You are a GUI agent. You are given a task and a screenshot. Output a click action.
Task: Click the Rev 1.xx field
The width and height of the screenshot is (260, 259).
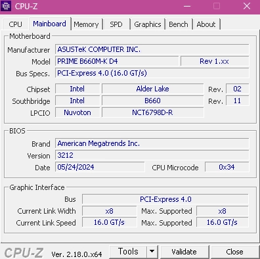click(215, 61)
